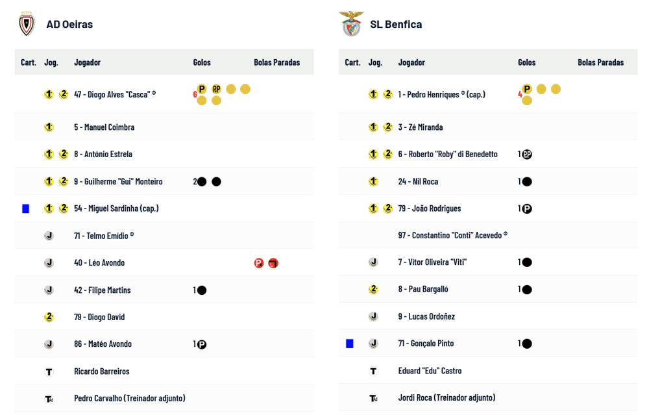Click Telmo Emídio's grey J badge
649x415 pixels.
[x=49, y=236]
